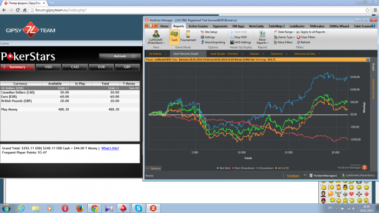Click Start HUD button

239,32
